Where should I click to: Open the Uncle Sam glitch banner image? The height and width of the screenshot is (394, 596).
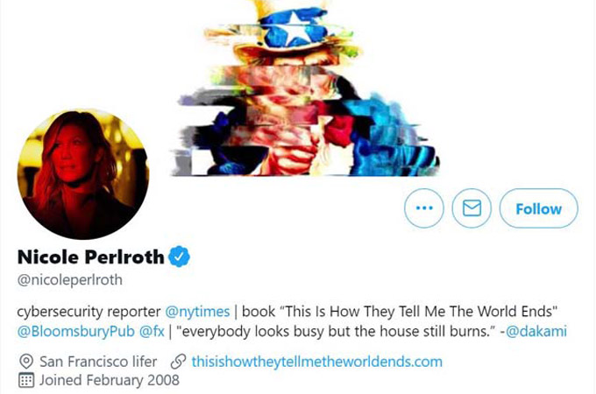point(308,88)
